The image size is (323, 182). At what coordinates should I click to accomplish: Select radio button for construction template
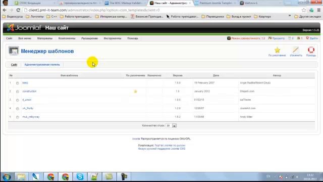click(18, 92)
